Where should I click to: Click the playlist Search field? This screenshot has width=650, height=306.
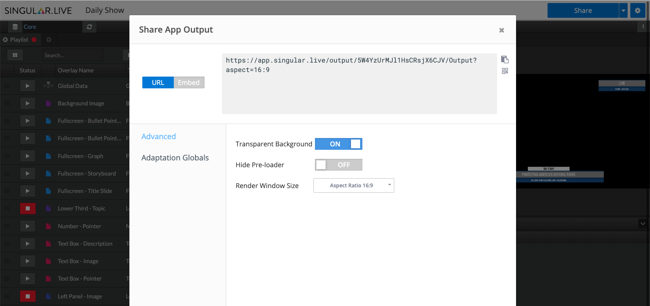pyautogui.click(x=72, y=55)
